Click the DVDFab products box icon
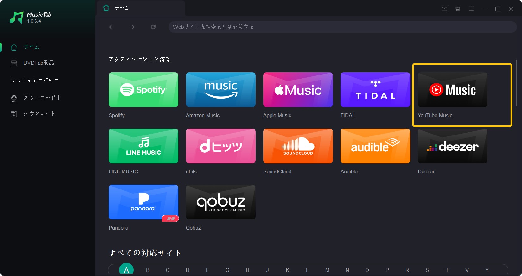The width and height of the screenshot is (522, 276). click(x=14, y=63)
